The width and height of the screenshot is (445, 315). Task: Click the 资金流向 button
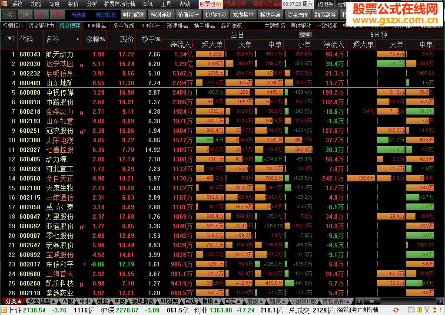298,15
